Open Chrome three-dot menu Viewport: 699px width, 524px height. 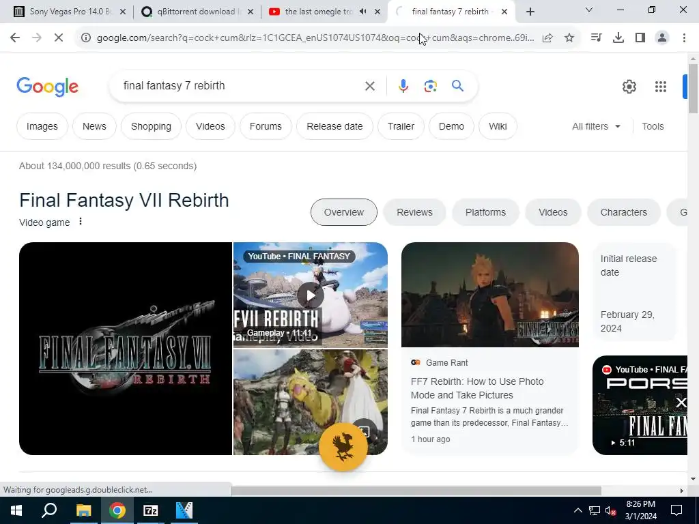684,38
